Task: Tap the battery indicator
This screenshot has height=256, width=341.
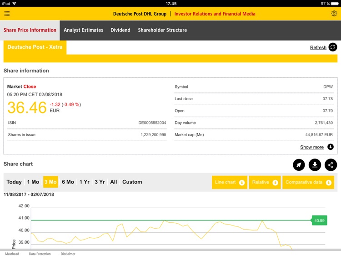Action: pos(335,4)
